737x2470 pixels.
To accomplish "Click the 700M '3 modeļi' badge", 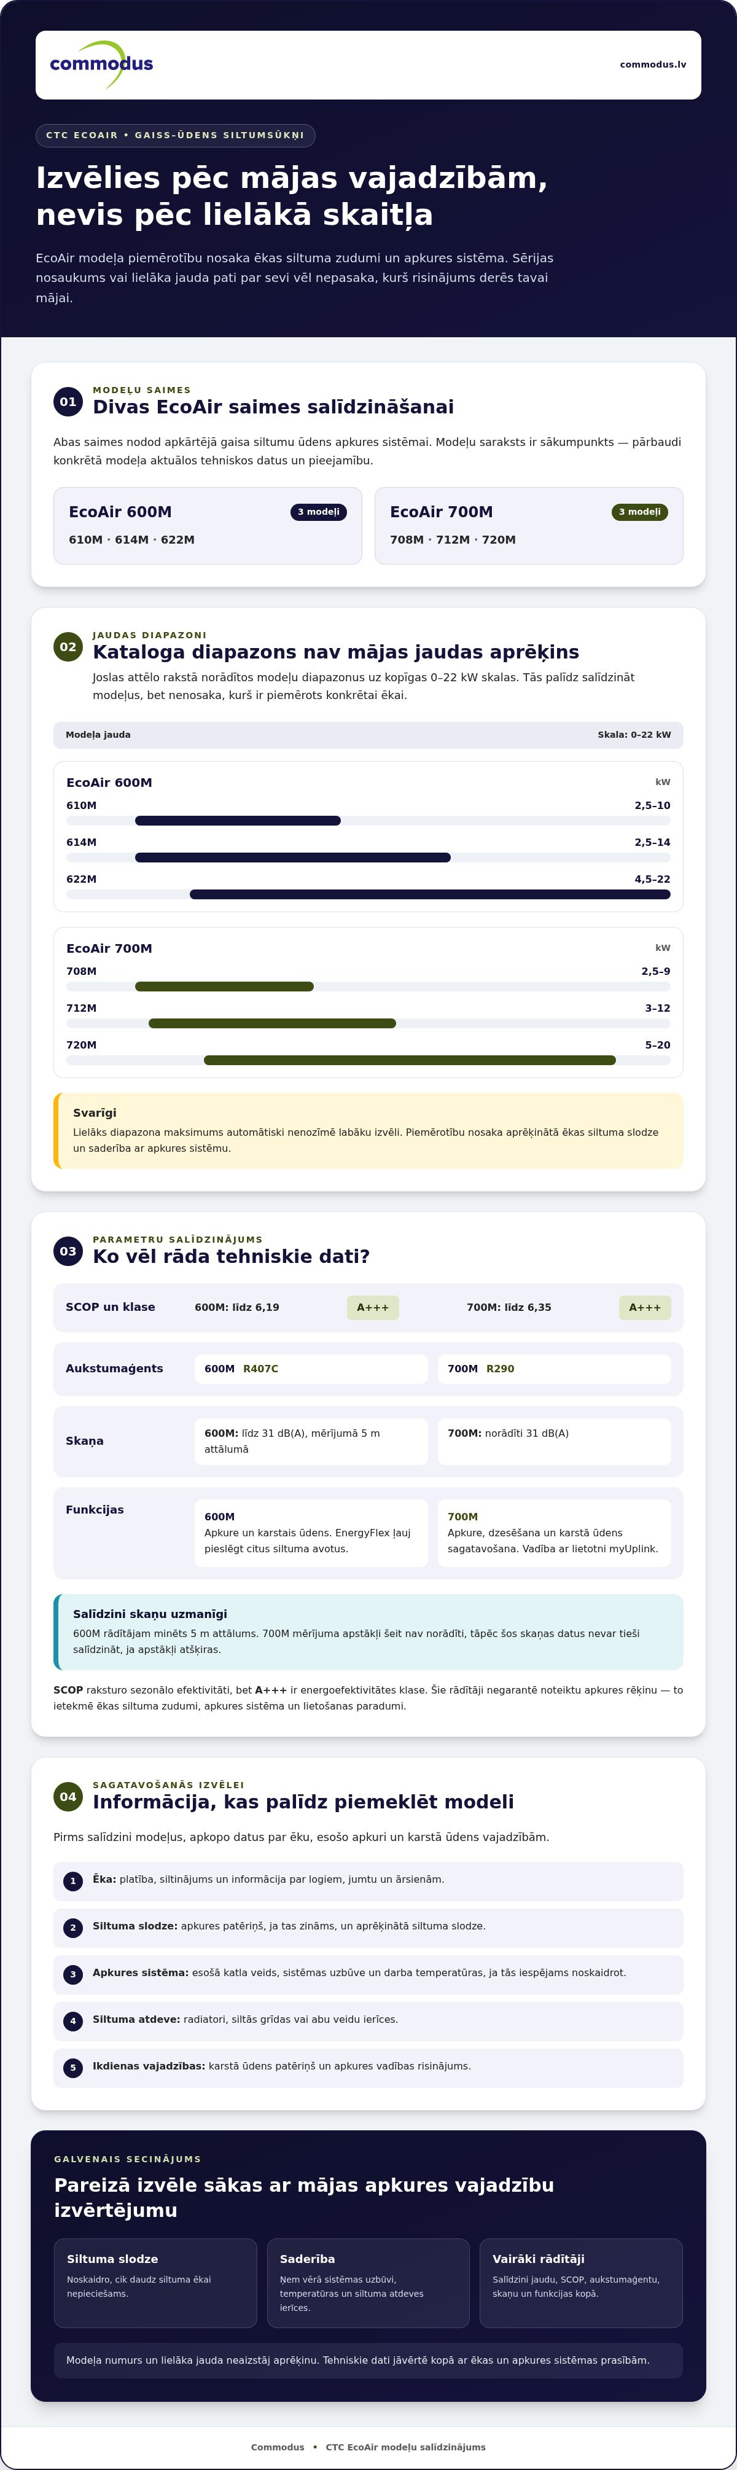I will 639,512.
